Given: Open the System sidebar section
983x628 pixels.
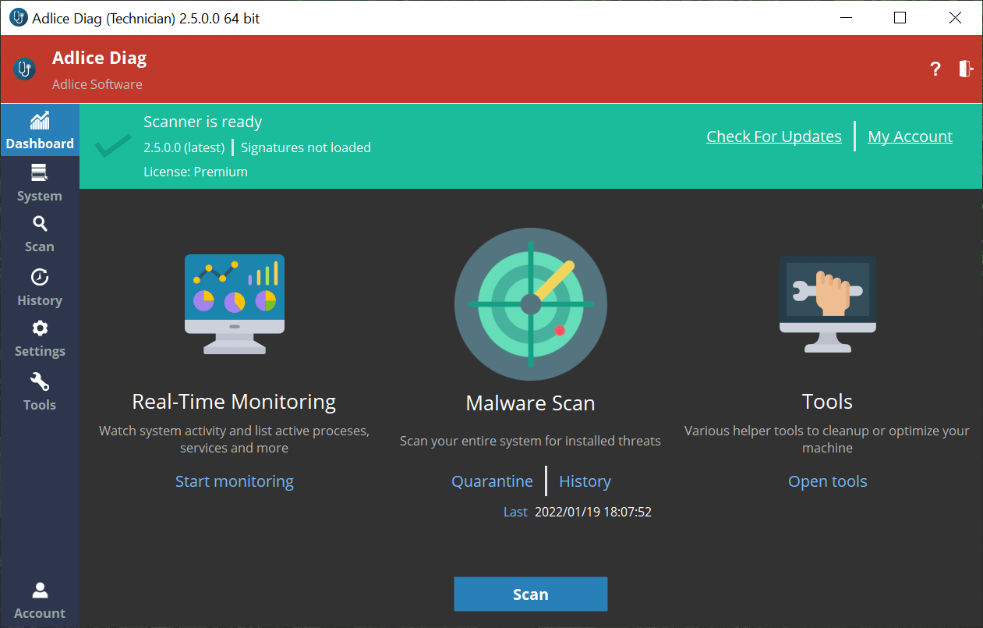Looking at the screenshot, I should pos(40,173).
